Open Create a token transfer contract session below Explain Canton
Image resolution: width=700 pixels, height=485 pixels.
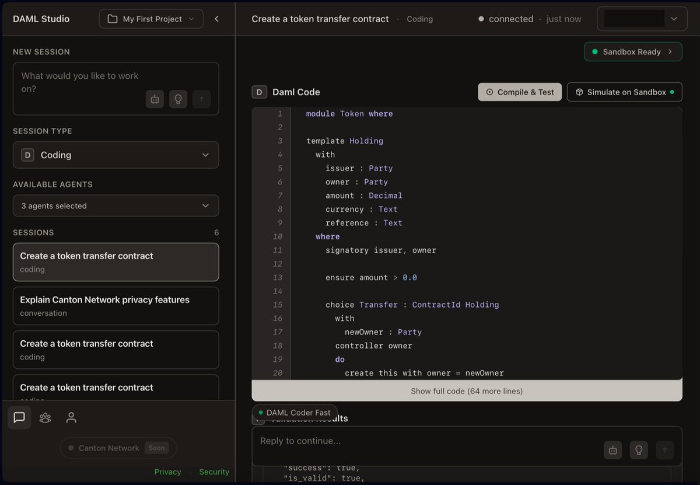pos(116,350)
